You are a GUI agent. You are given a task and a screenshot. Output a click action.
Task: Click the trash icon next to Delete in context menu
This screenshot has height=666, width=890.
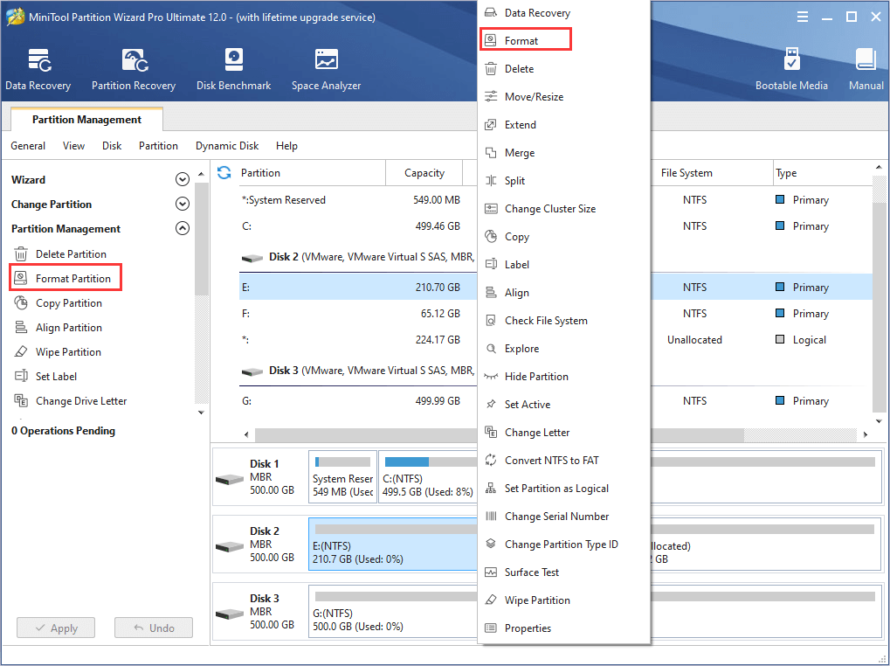click(x=491, y=69)
